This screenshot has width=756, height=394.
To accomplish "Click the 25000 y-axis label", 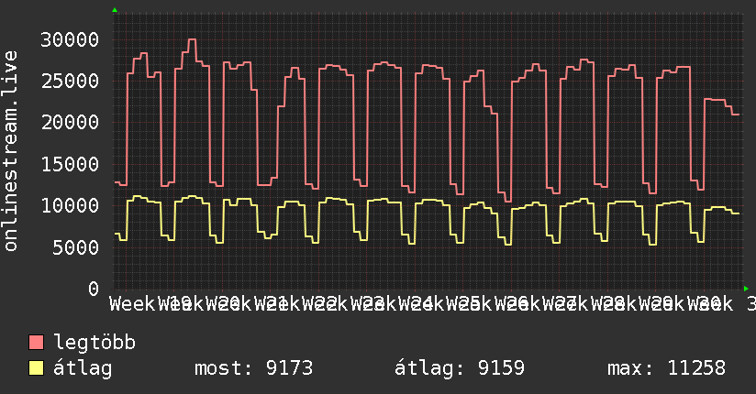I will pyautogui.click(x=70, y=81).
